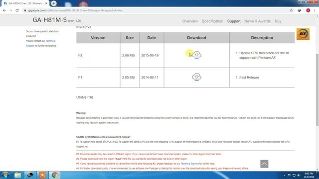The height and width of the screenshot is (179, 319).
Task: Click the green browser extension icon
Action: 299,10
